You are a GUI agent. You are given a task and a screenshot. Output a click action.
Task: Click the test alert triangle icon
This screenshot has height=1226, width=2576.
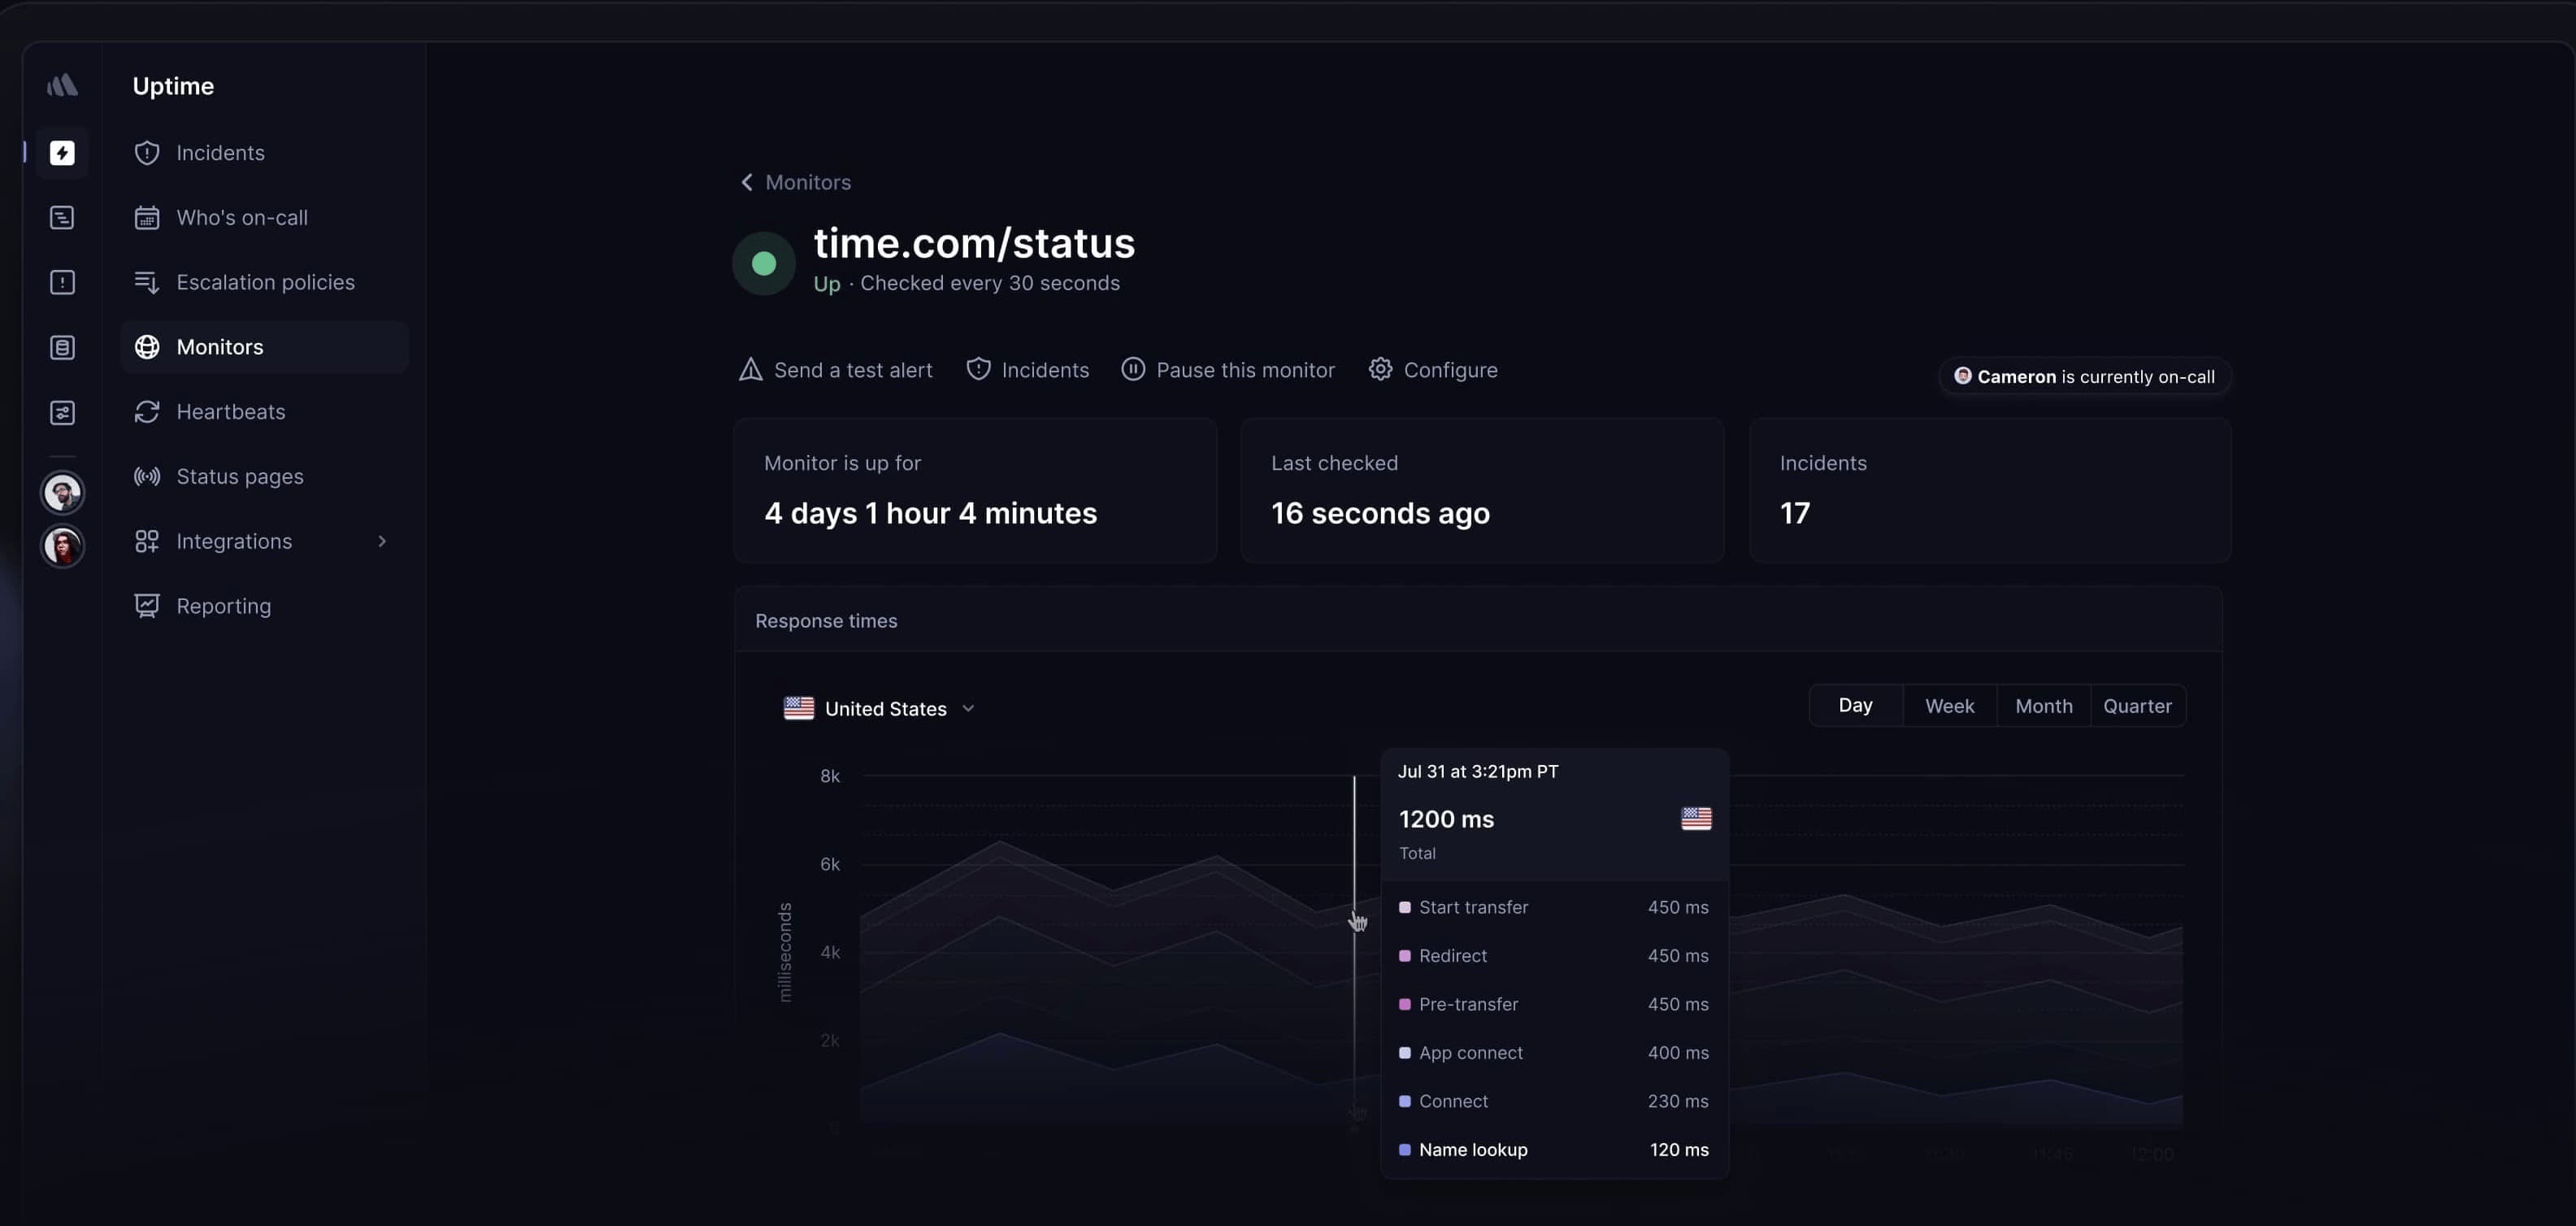[750, 370]
